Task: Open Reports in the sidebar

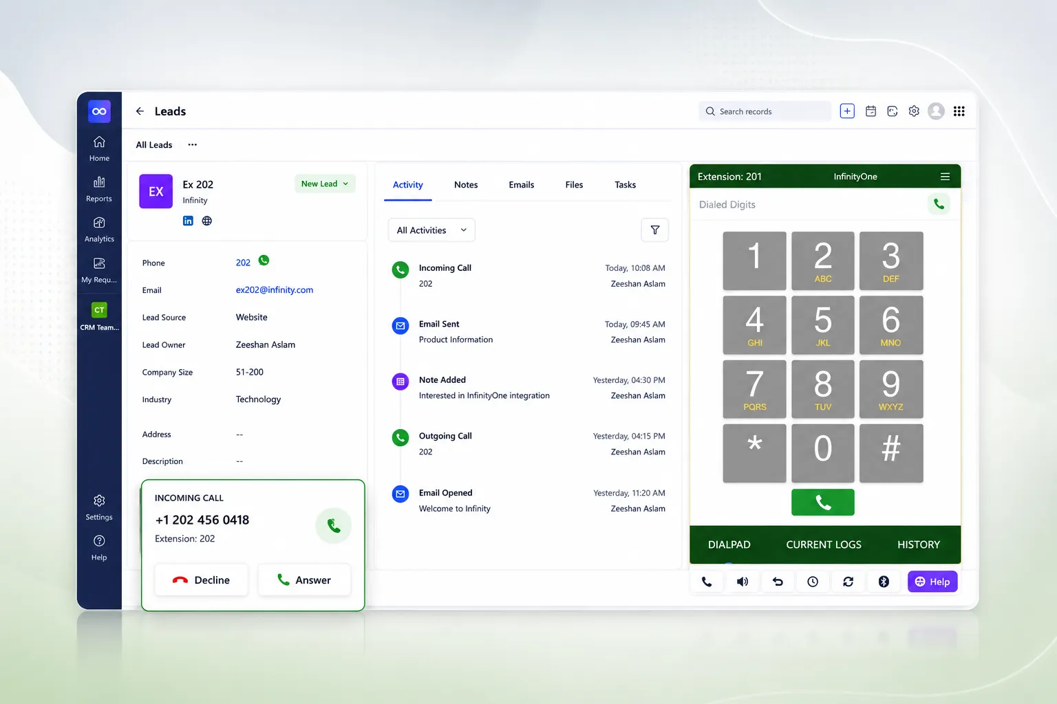Action: (x=99, y=189)
